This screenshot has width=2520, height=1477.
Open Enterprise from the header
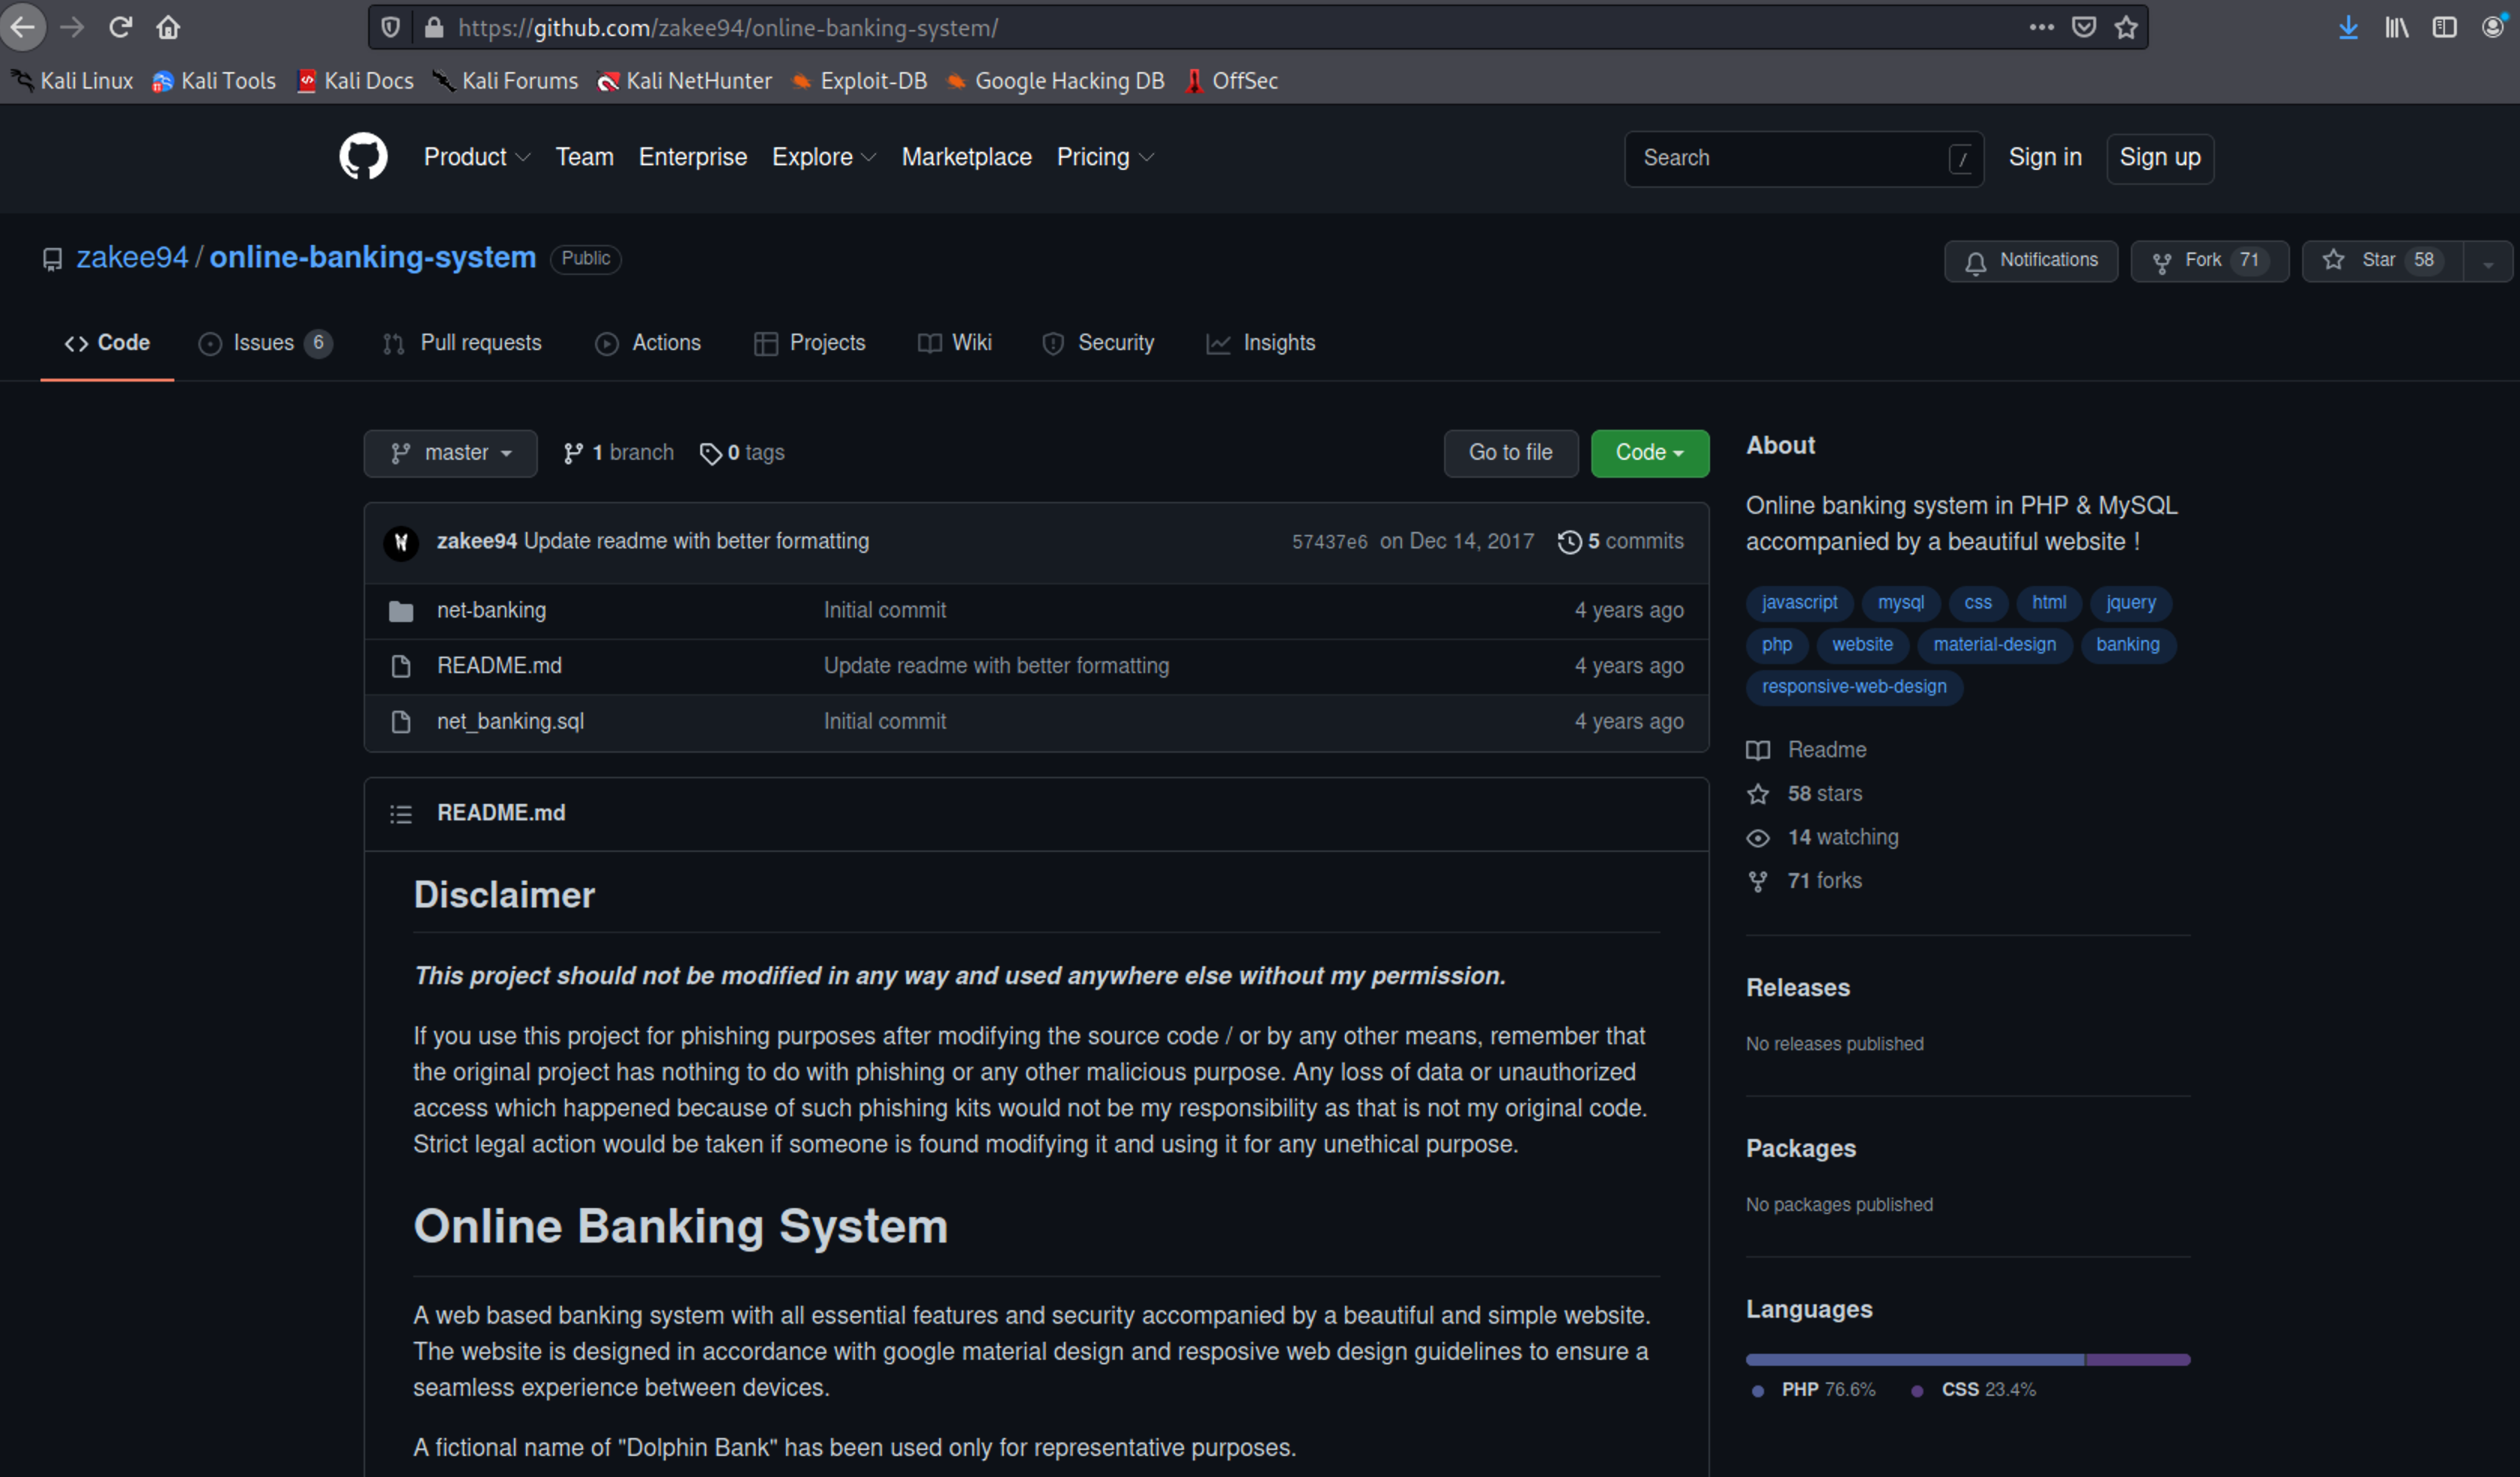tap(692, 157)
